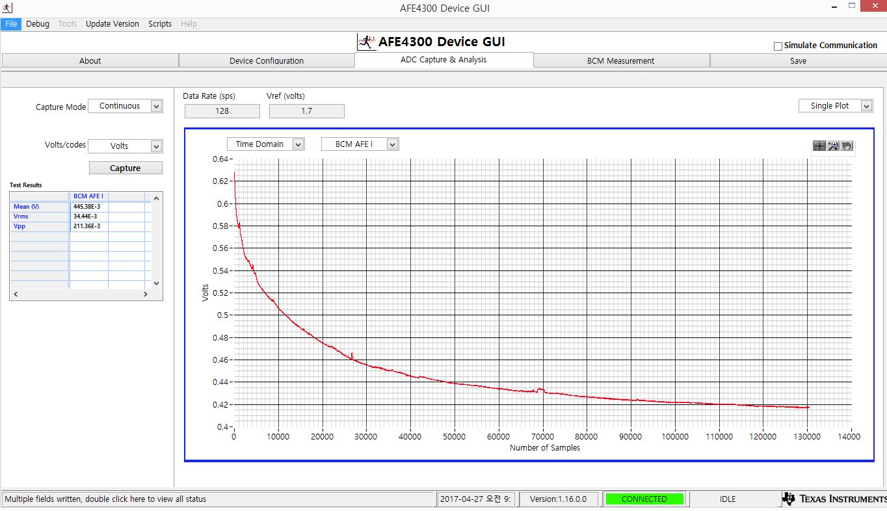Open the Debug menu
Screen dimensions: 887x511
pyautogui.click(x=38, y=24)
